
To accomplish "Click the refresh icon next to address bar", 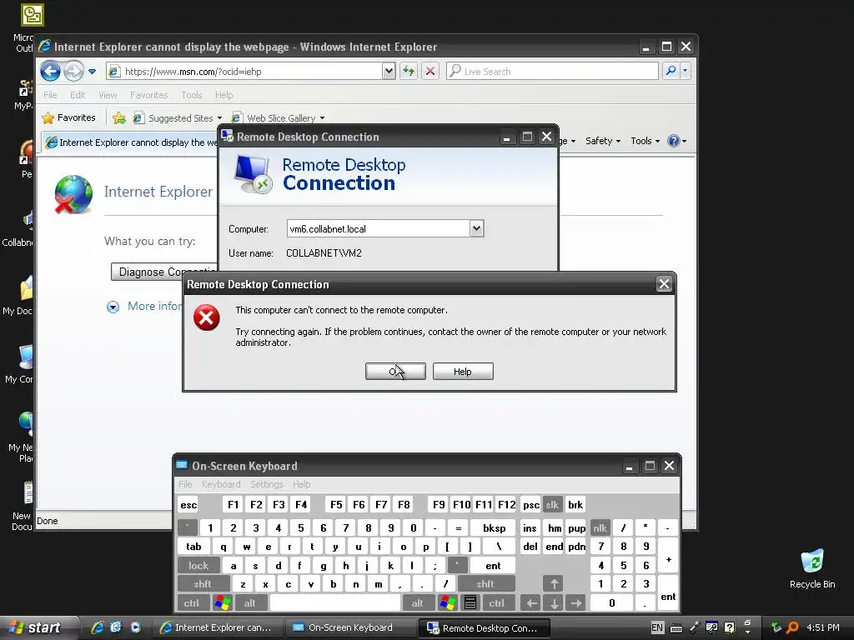I will tap(409, 72).
